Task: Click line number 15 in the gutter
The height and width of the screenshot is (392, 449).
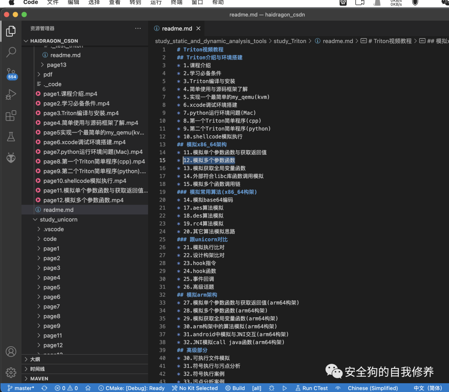Action: pos(163,160)
